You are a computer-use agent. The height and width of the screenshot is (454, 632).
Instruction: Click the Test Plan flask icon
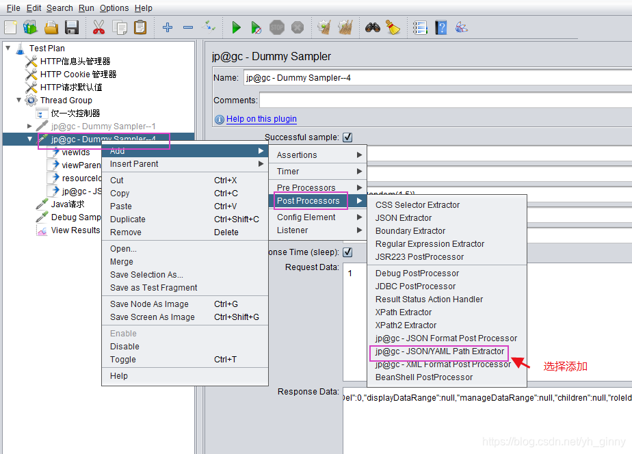pyautogui.click(x=20, y=49)
